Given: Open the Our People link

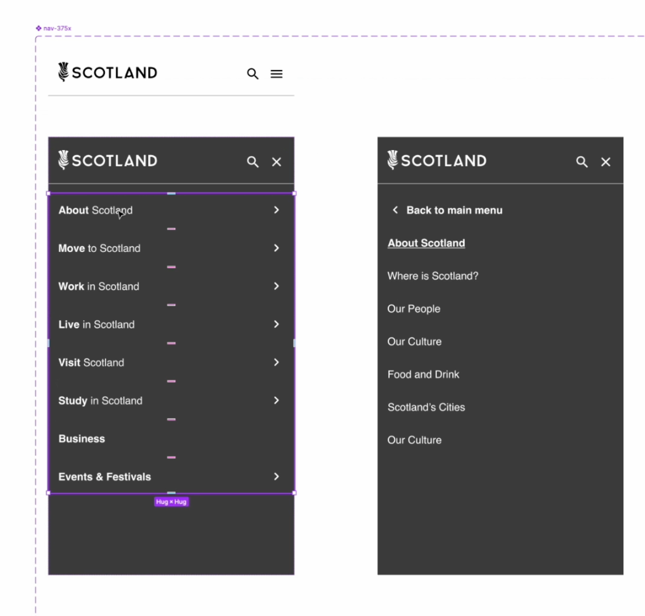Looking at the screenshot, I should pos(414,309).
